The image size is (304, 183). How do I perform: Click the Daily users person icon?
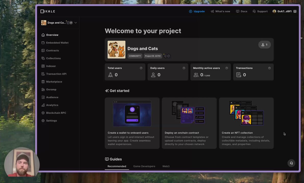coord(153,75)
